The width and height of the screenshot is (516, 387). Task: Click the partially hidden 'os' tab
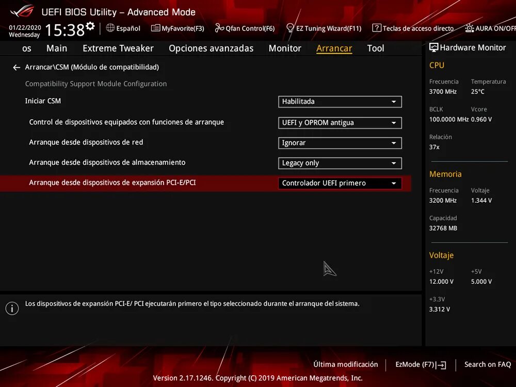pyautogui.click(x=27, y=49)
